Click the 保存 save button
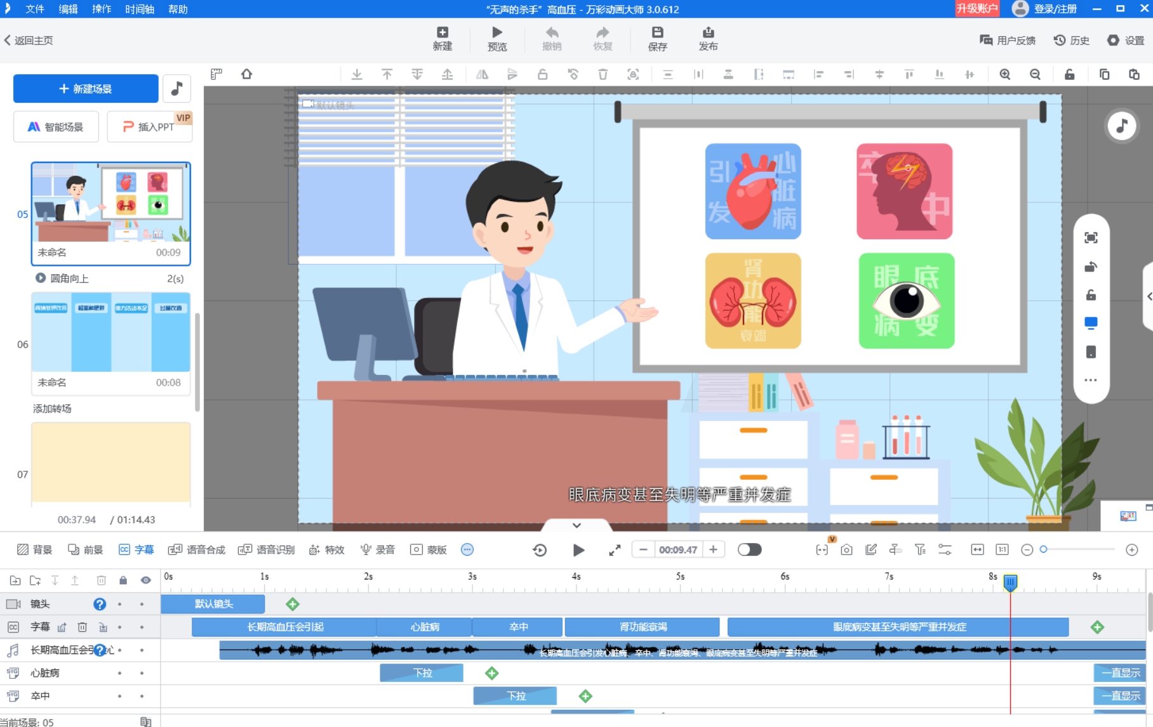 coord(657,39)
